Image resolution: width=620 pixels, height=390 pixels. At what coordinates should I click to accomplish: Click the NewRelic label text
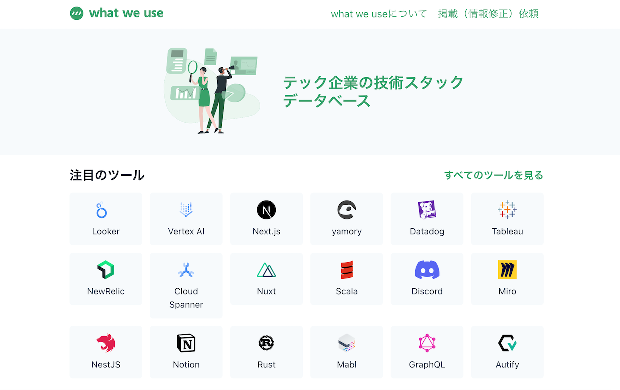106,291
